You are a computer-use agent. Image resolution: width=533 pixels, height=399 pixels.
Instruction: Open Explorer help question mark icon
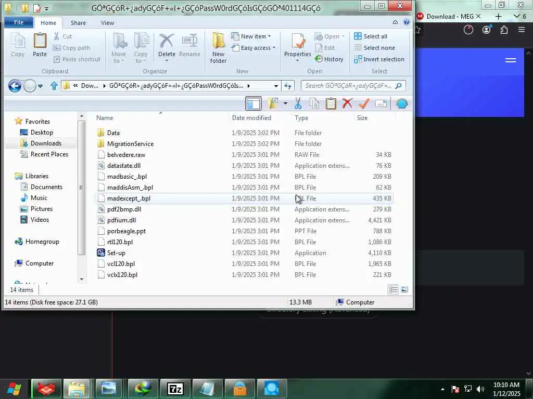407,22
